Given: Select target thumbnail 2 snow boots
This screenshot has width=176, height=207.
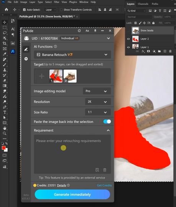Looking at the screenshot, I should (70, 76).
